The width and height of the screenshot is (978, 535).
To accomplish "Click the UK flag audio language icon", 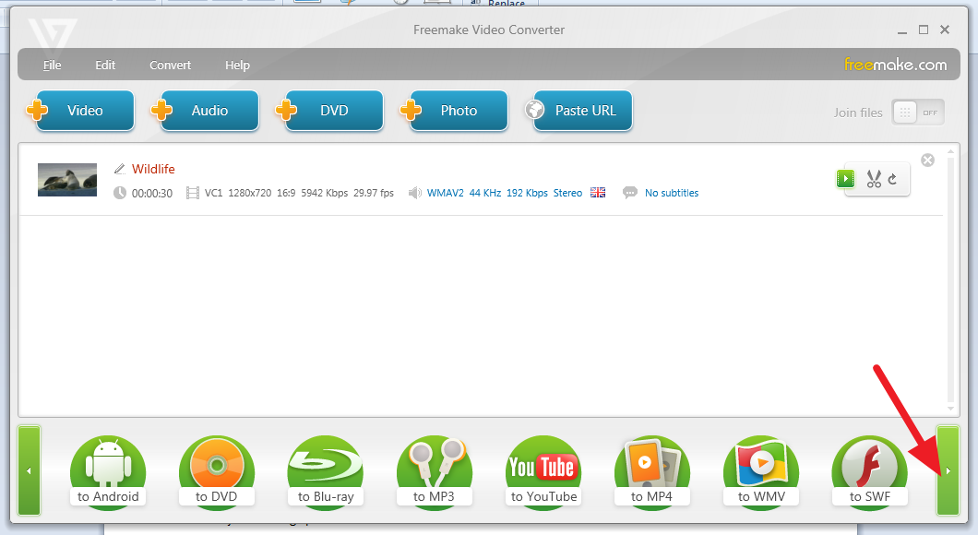I will point(598,193).
